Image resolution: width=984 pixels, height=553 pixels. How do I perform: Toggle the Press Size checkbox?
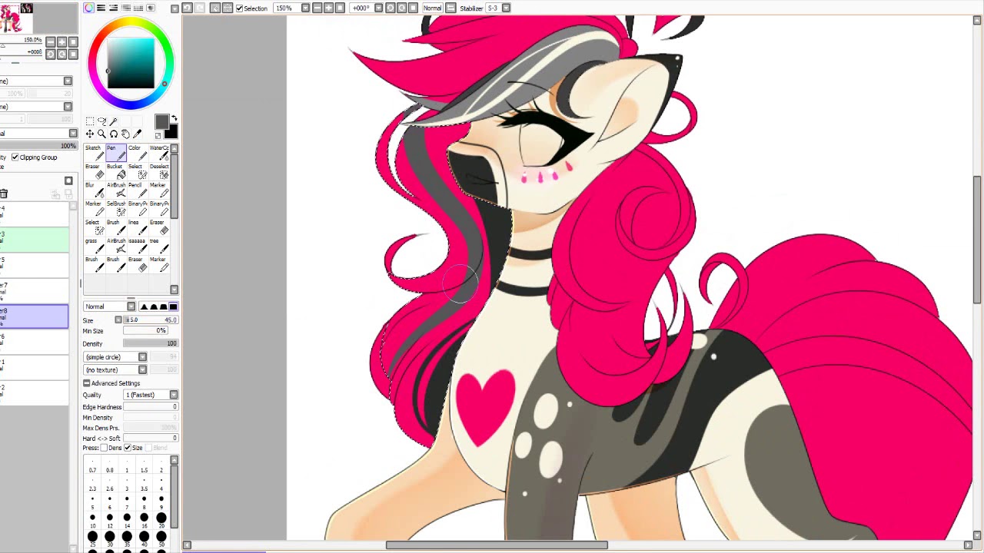[128, 448]
